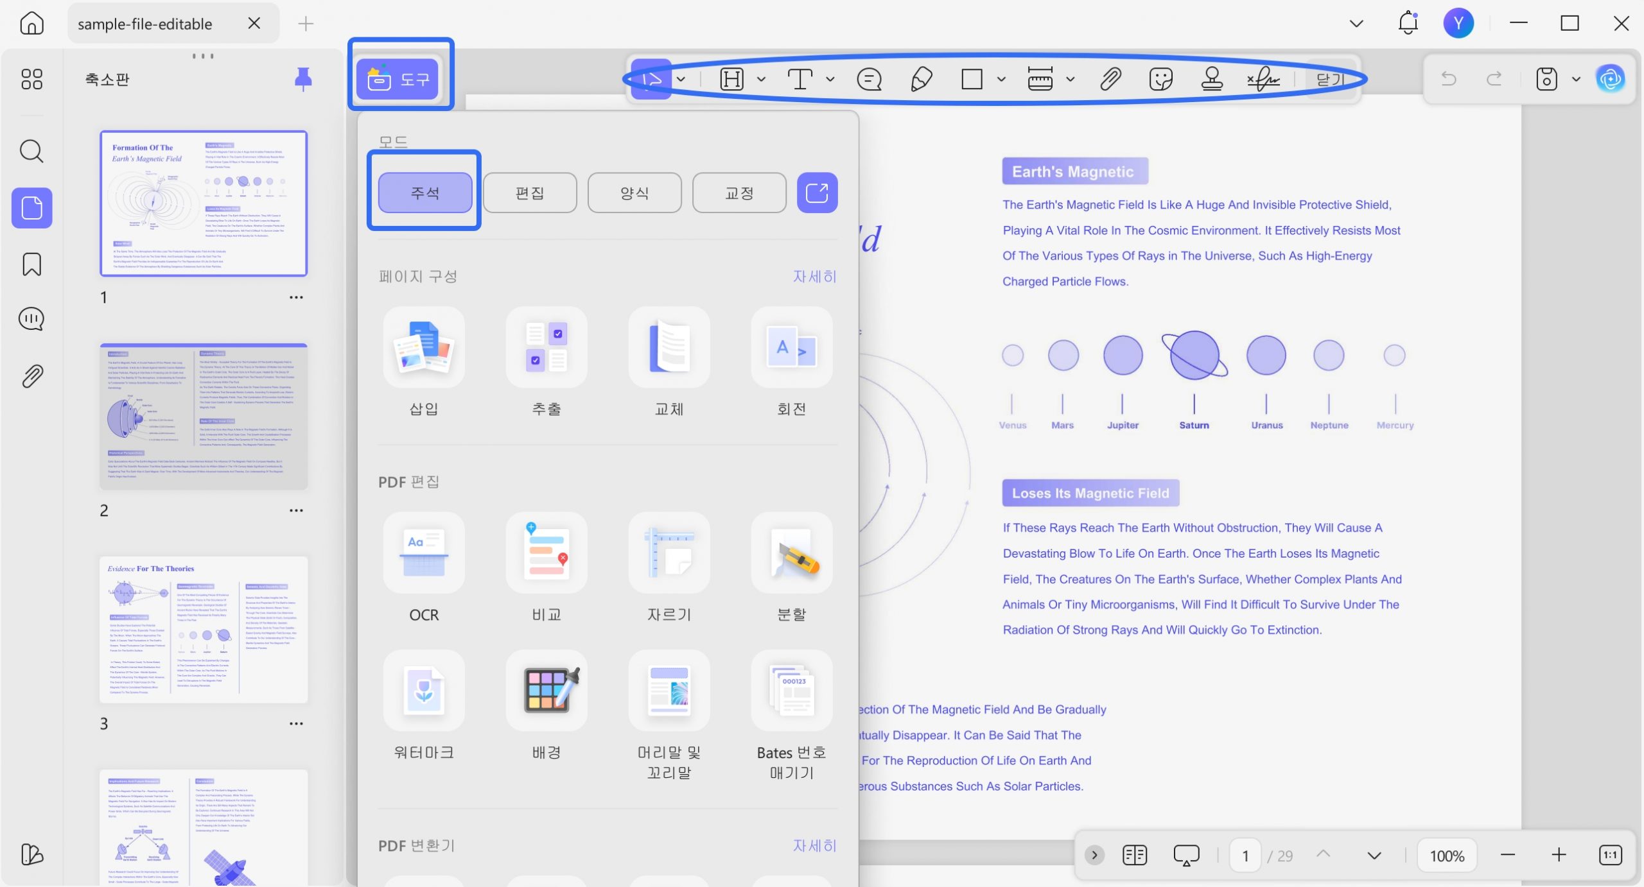Screen dimensions: 1644x887
Task: Start slideshow presentation icon
Action: (1186, 855)
